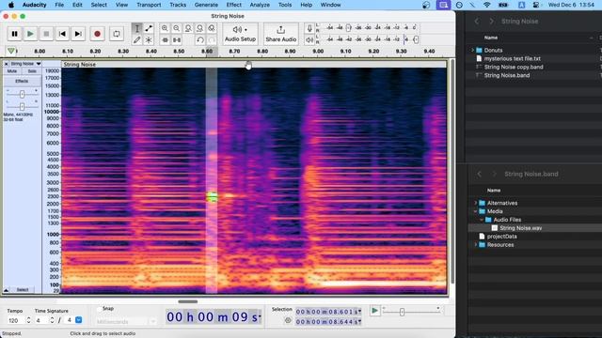The height and width of the screenshot is (338, 602).
Task: Select mysterious text file.txt in Finder
Action: pyautogui.click(x=512, y=58)
